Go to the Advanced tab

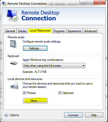coord(90,31)
